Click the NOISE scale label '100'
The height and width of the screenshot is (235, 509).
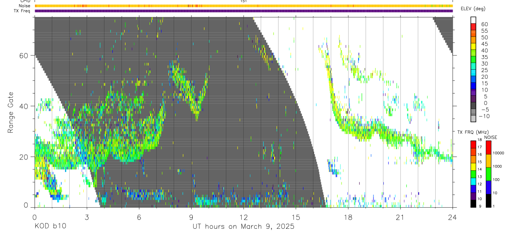click(x=496, y=179)
